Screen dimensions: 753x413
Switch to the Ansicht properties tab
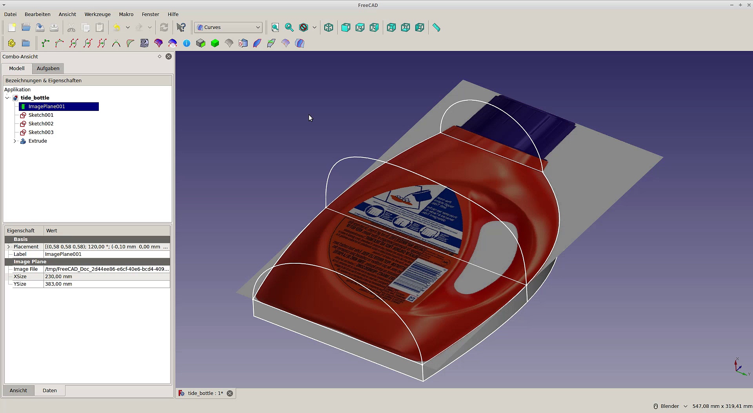pyautogui.click(x=18, y=391)
